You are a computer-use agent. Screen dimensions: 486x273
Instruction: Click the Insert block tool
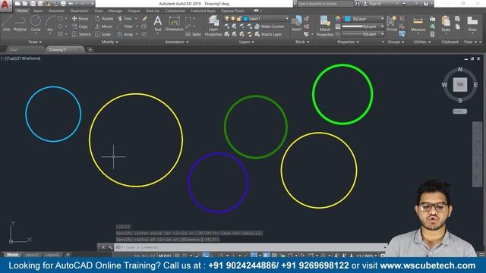[296, 24]
